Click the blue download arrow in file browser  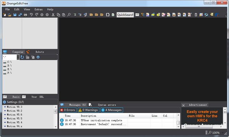click(38, 57)
